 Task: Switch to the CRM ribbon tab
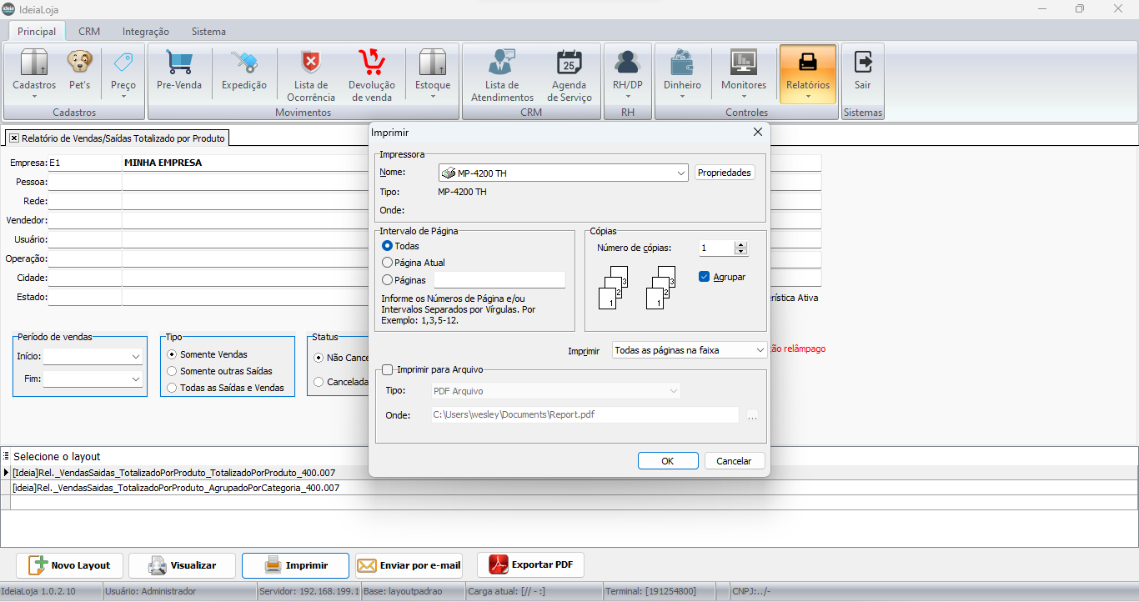click(x=89, y=32)
